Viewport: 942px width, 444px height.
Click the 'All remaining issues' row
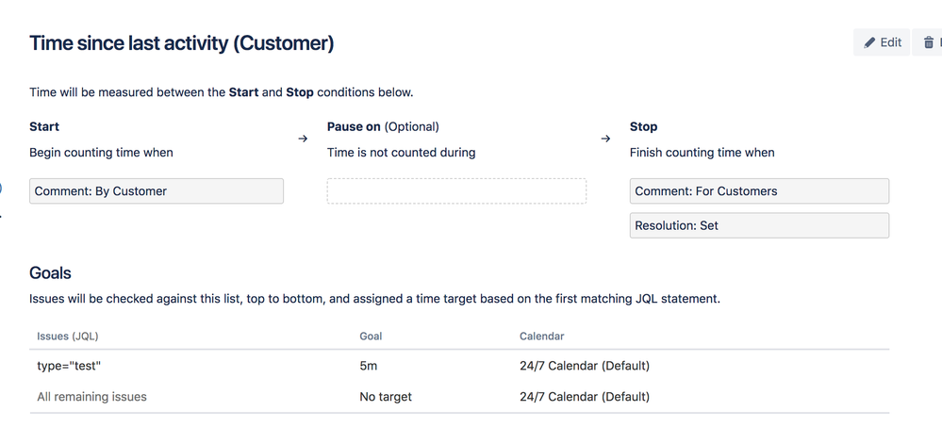point(92,397)
